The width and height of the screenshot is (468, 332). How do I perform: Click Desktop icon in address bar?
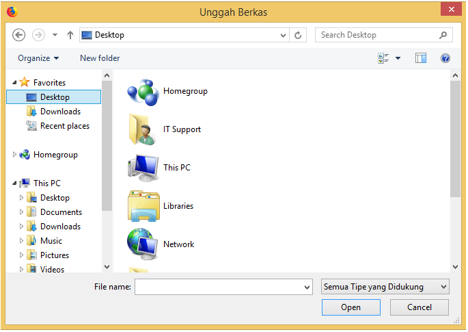(87, 35)
